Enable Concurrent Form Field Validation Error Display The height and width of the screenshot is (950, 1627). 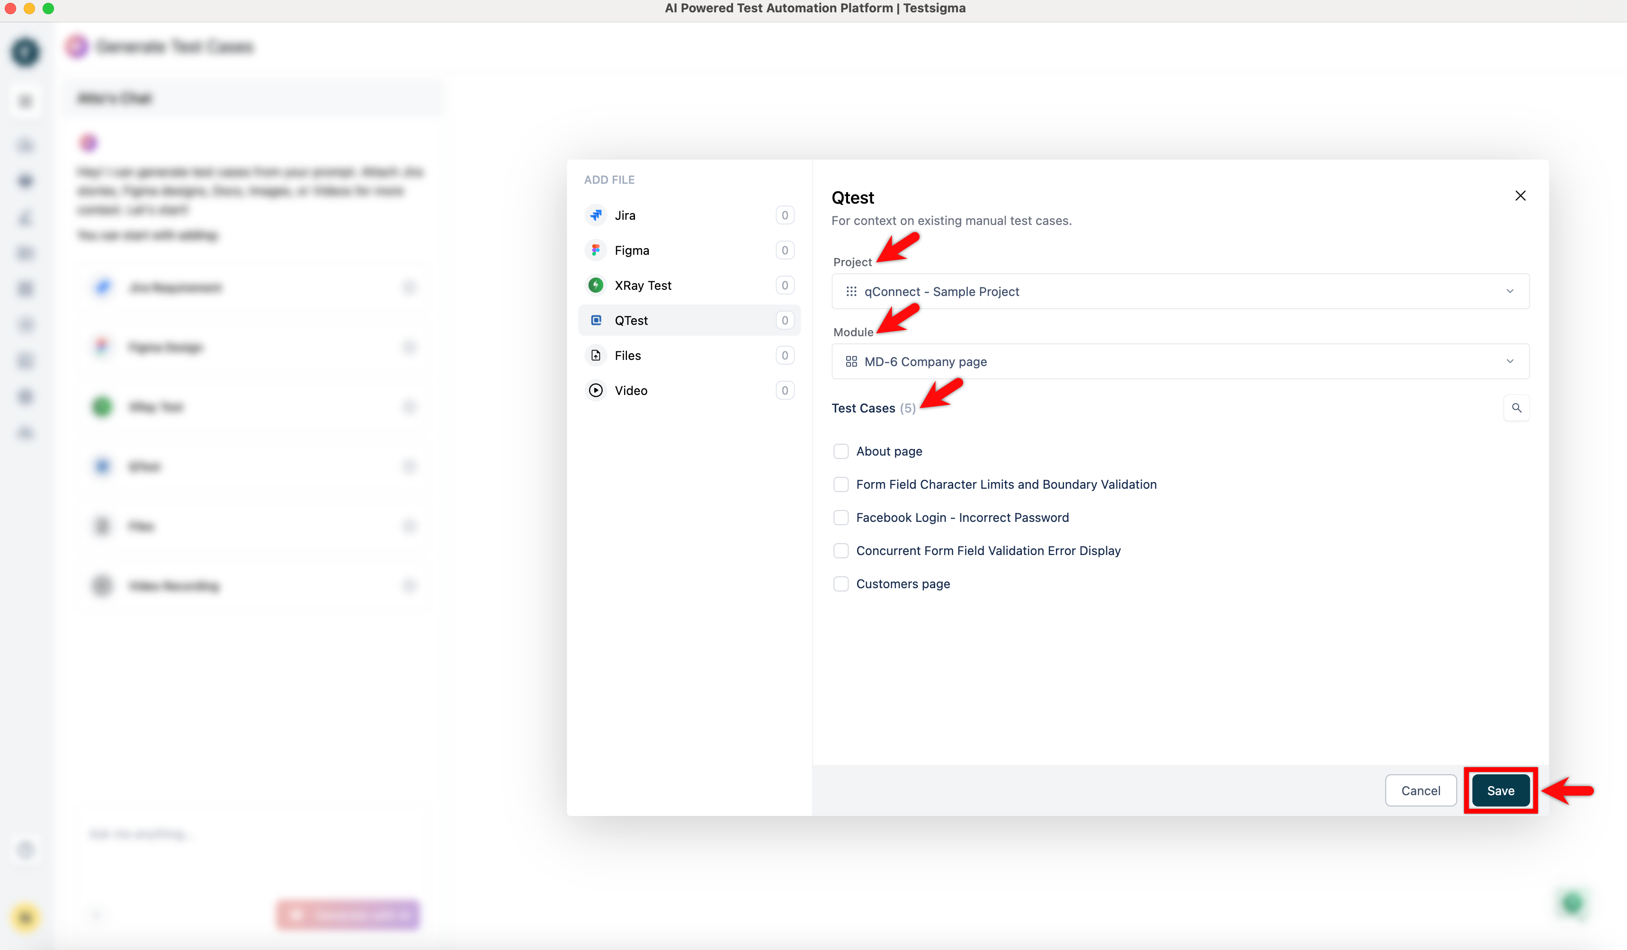coord(840,550)
